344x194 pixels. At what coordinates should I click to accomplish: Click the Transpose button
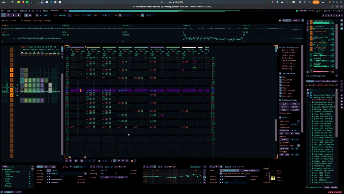[284, 130]
